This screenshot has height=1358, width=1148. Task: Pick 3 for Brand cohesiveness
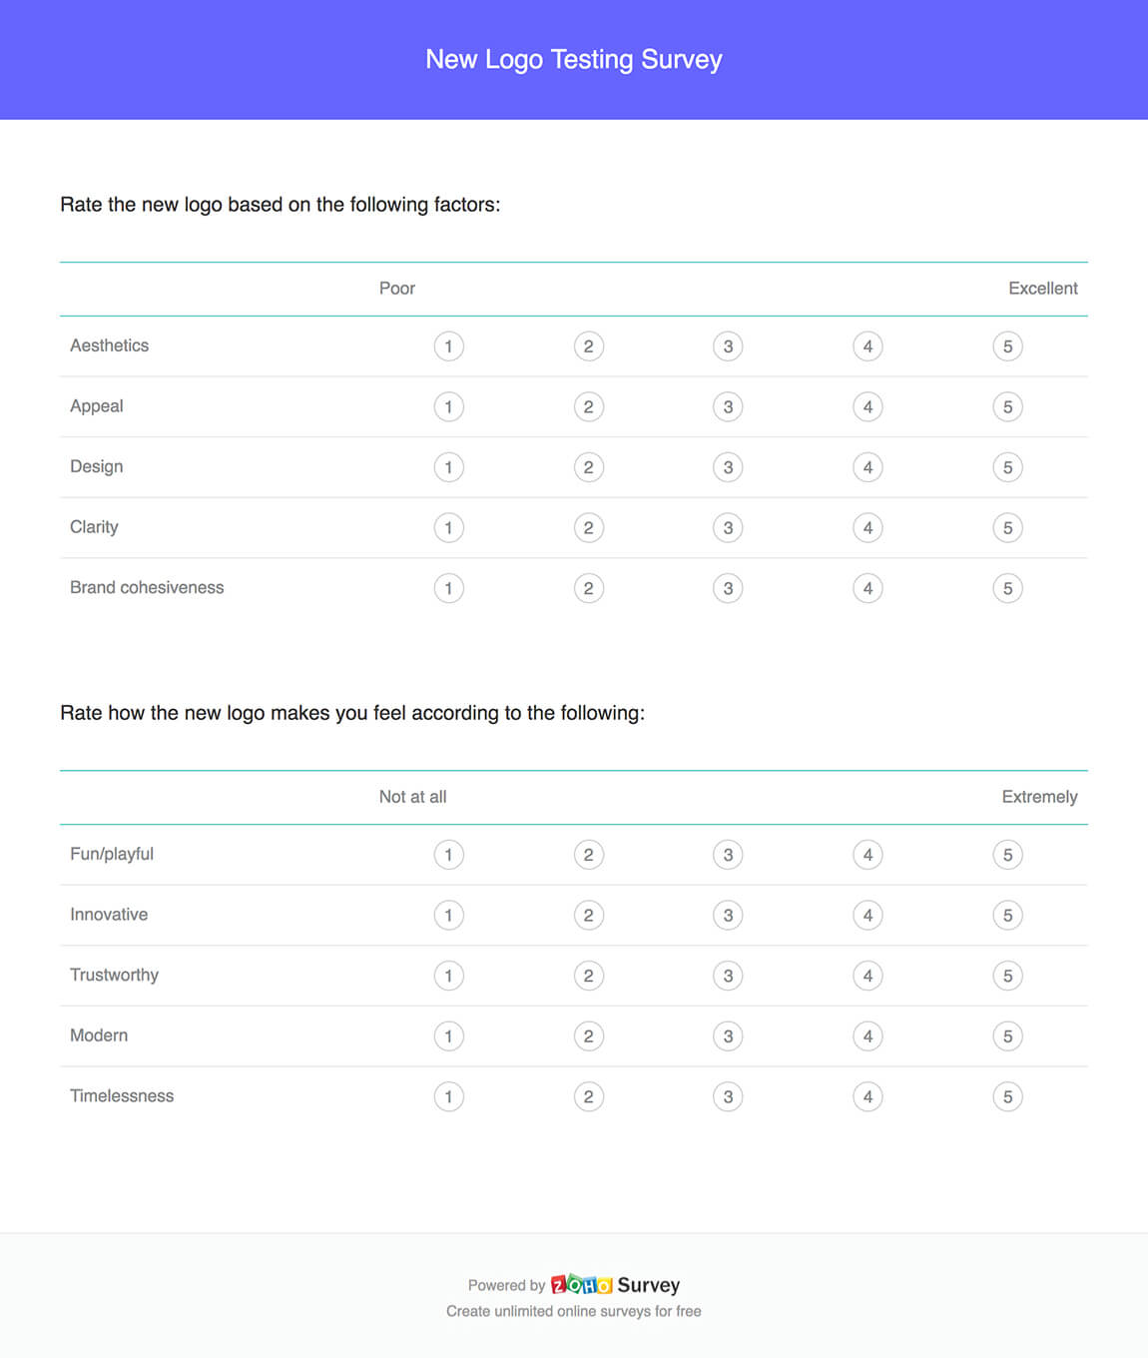coord(728,588)
